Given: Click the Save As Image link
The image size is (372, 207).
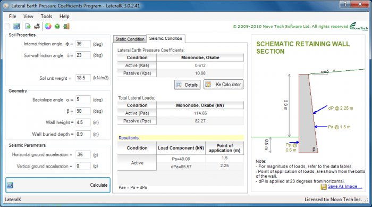Looking at the screenshot, I should point(345,187).
